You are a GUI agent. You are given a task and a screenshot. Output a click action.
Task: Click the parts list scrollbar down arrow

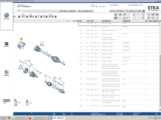160,110
